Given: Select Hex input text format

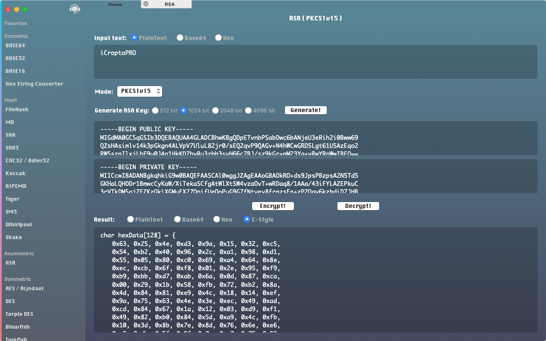Looking at the screenshot, I should pyautogui.click(x=218, y=38).
